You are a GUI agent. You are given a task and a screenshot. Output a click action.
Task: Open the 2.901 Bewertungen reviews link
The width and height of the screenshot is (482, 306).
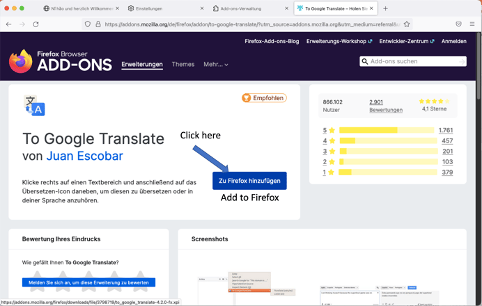385,106
